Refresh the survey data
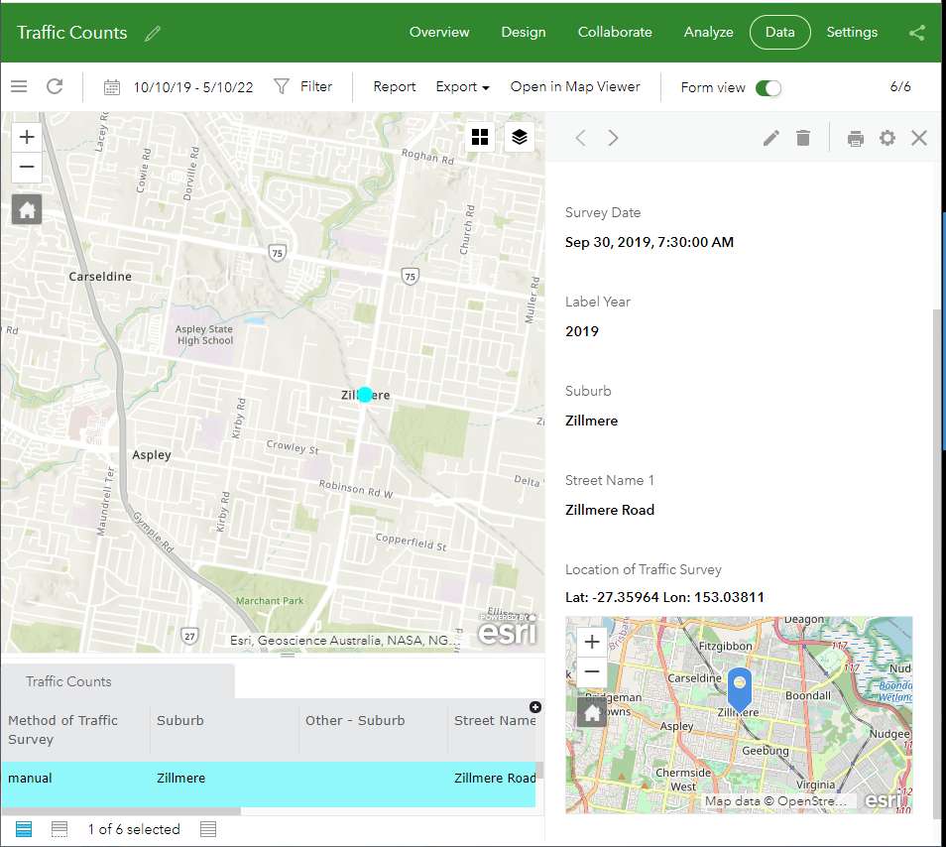The height and width of the screenshot is (847, 946). [x=55, y=86]
